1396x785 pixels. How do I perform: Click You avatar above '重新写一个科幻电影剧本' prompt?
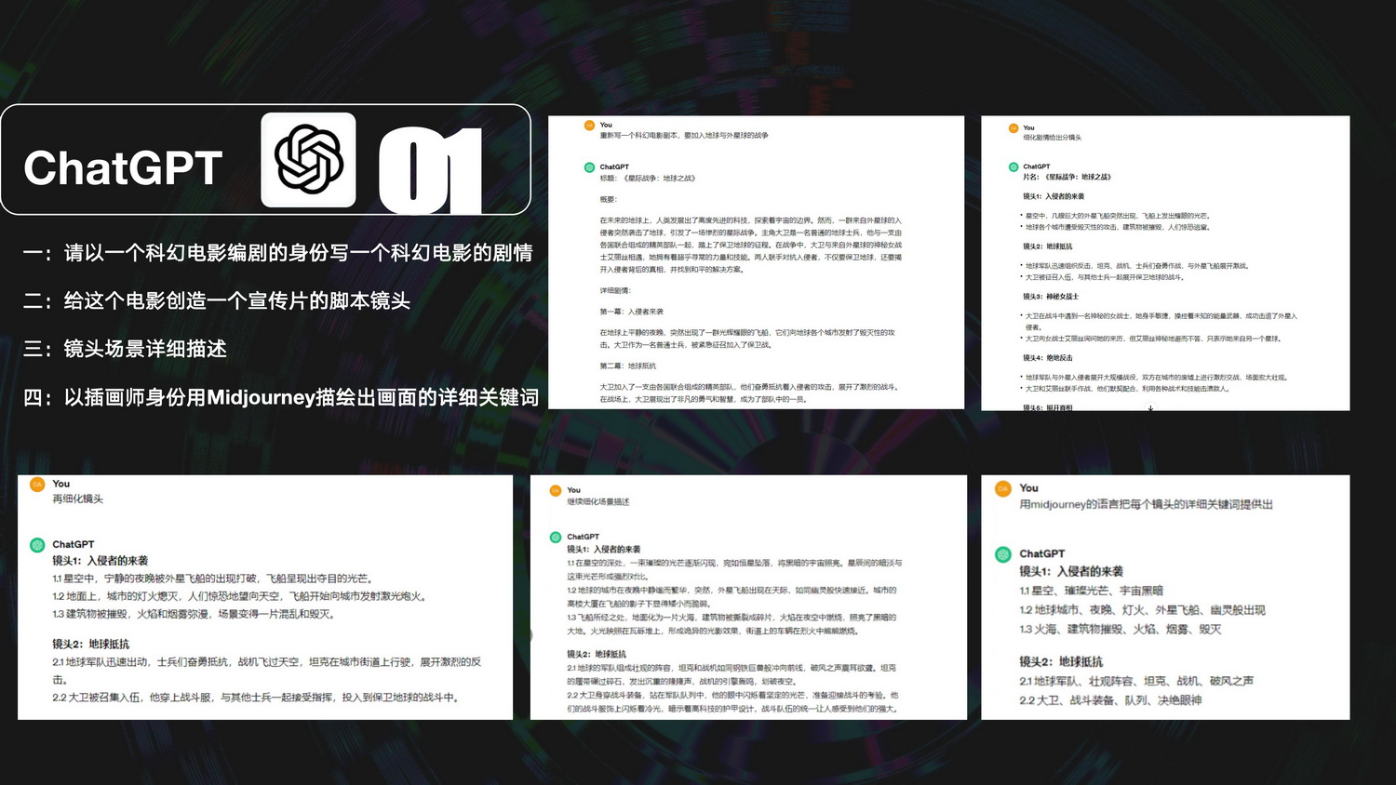[x=589, y=125]
